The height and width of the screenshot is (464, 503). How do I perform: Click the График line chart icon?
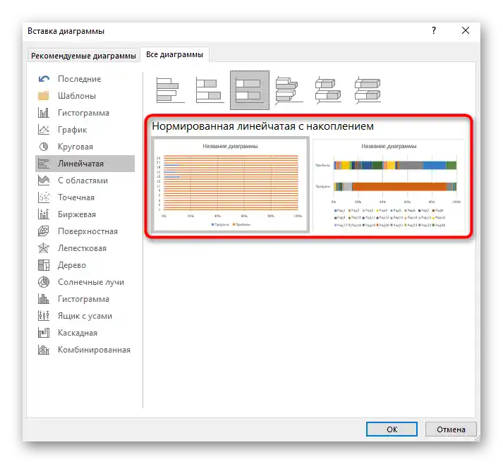pos(44,130)
